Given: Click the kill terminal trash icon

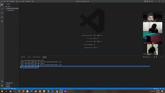Looking at the screenshot, I should (156, 57).
